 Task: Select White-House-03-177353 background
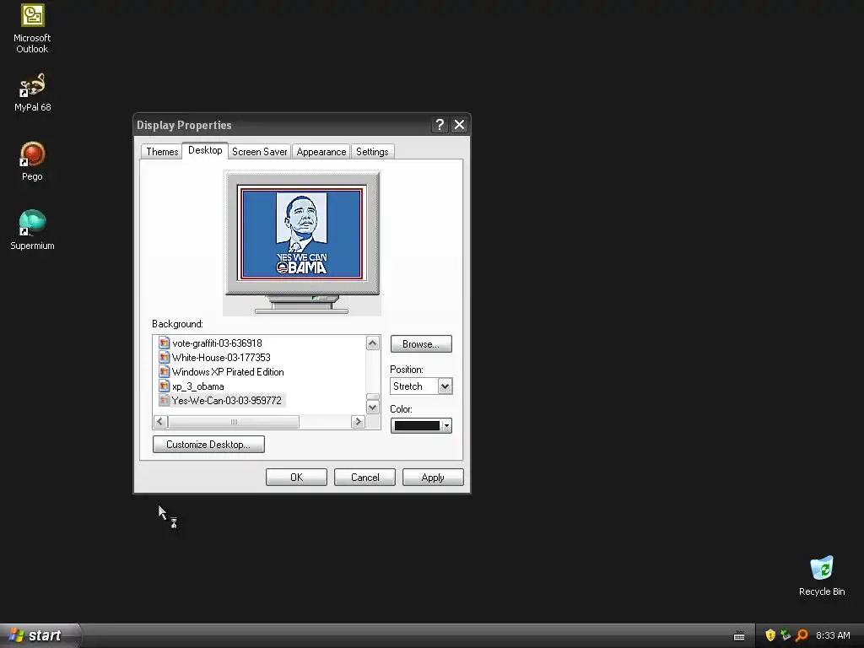221,357
